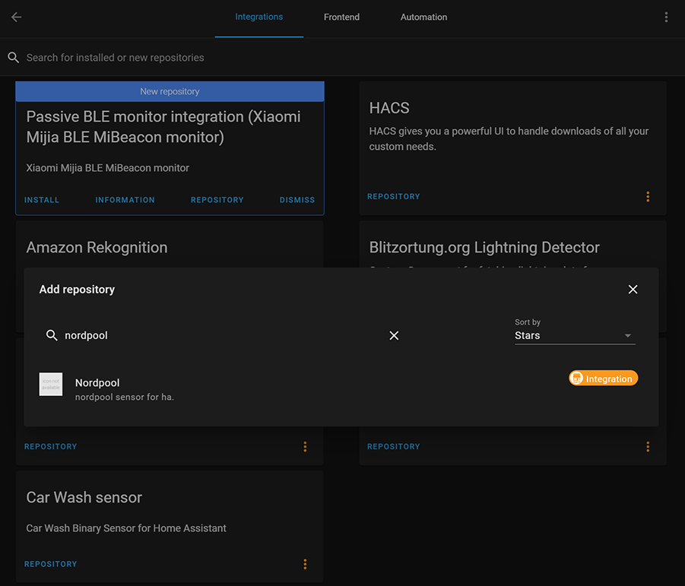The image size is (685, 586).
Task: Go back using the arrow icon
Action: pos(16,17)
